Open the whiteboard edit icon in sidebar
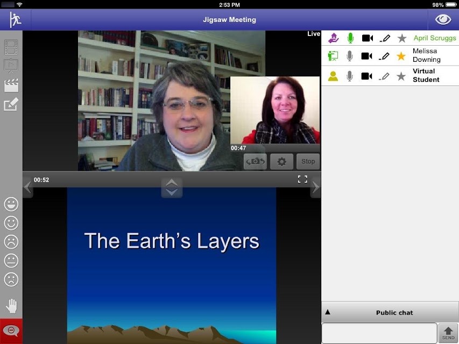 pyautogui.click(x=11, y=104)
